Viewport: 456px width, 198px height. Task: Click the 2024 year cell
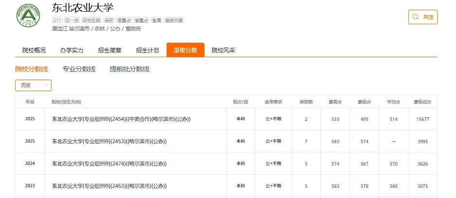[x=30, y=164]
